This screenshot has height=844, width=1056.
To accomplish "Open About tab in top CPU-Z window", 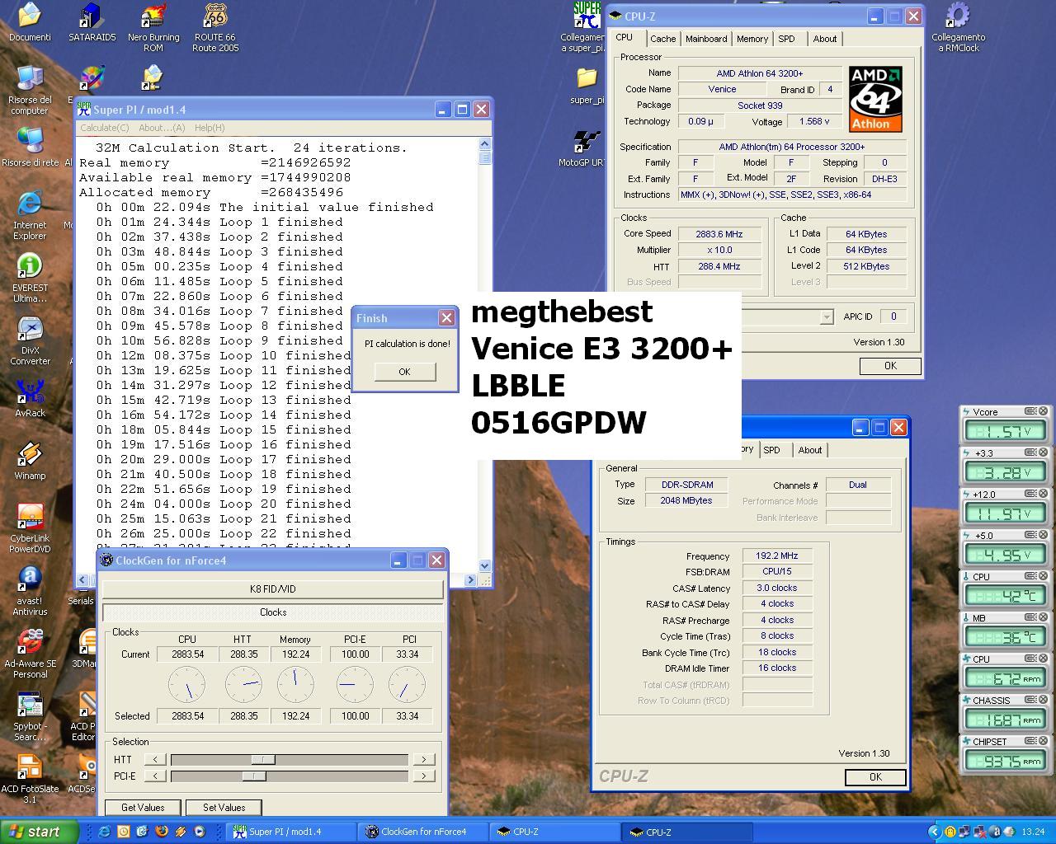I will pyautogui.click(x=824, y=39).
